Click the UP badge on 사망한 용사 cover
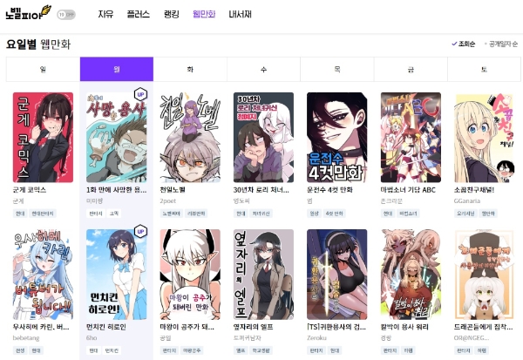523x360 pixels. click(x=140, y=94)
